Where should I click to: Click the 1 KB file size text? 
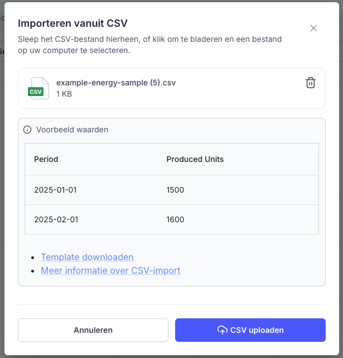(x=64, y=94)
